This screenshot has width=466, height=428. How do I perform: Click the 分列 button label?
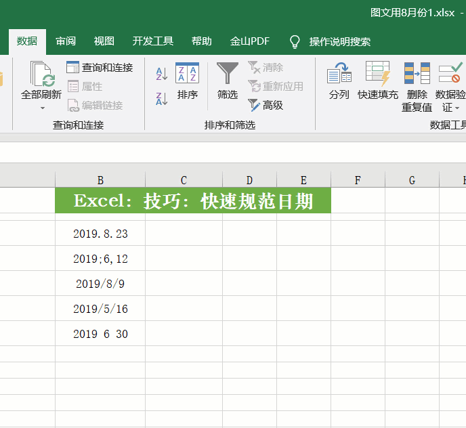tap(339, 95)
